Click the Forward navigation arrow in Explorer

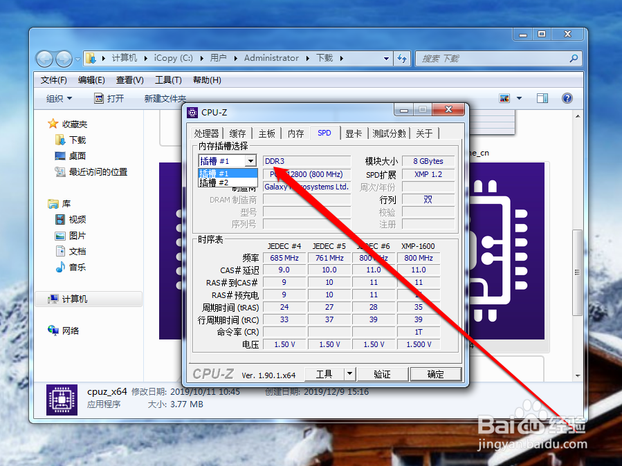64,59
